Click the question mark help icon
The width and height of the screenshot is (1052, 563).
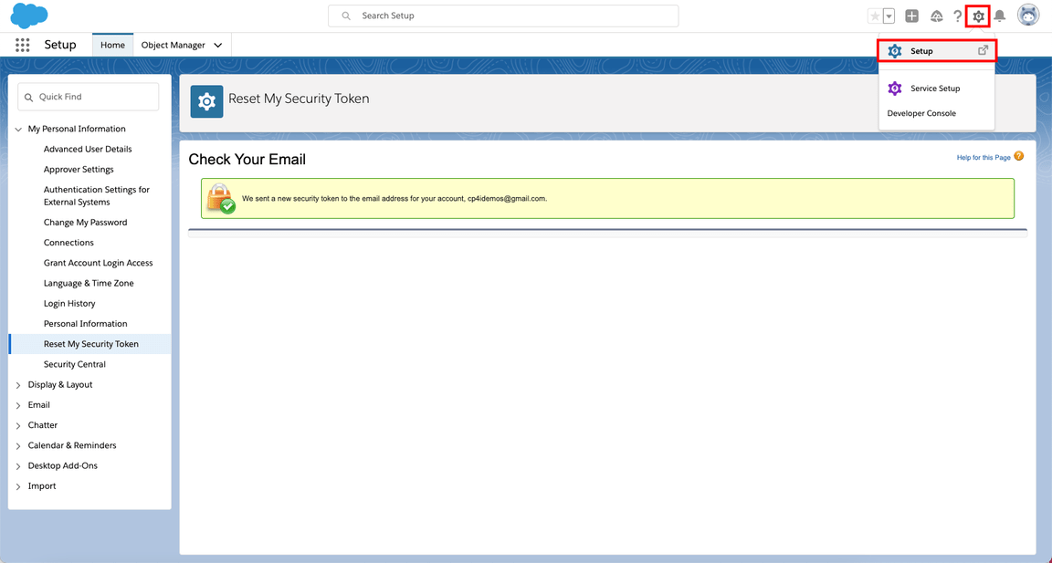point(957,16)
